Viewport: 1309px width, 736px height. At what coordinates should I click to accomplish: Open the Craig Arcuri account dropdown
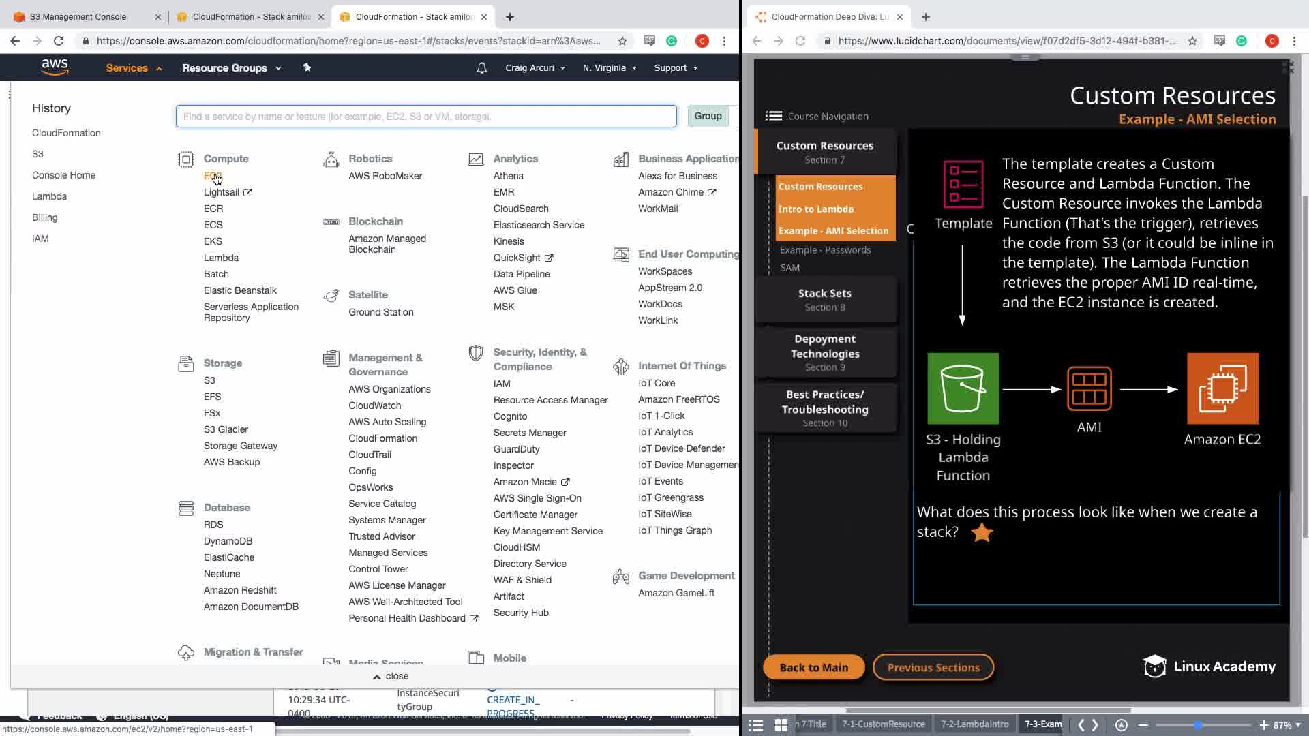point(535,68)
